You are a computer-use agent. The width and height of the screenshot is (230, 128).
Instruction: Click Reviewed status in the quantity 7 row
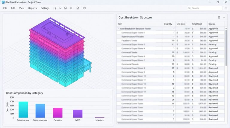(213, 115)
